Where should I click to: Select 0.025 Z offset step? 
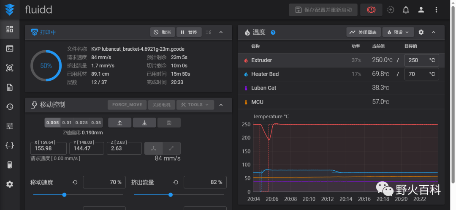82,123
